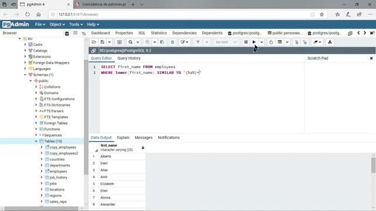Image resolution: width=376 pixels, height=211 pixels.
Task: Expand the Functions tree node
Action: (36, 129)
